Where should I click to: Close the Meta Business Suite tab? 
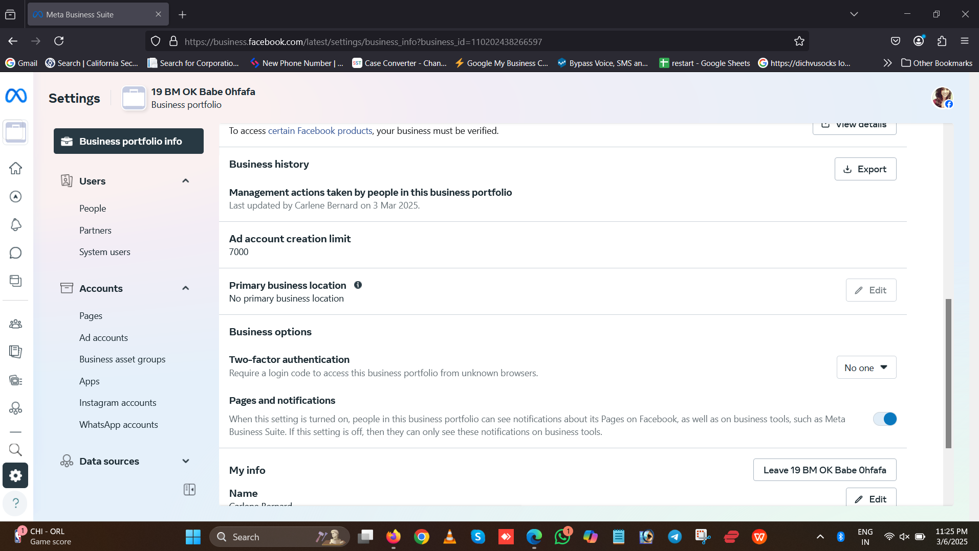click(x=158, y=14)
